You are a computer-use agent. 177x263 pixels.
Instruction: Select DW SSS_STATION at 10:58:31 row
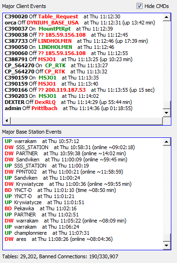pos(70,147)
